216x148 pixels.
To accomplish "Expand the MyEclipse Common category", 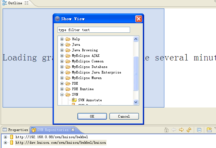I will [62, 61].
